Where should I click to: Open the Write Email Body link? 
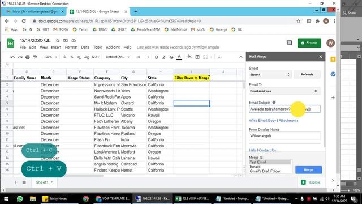262,121
